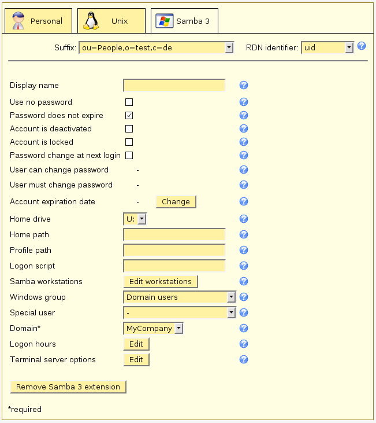Click the Edit workstations button

pyautogui.click(x=161, y=282)
